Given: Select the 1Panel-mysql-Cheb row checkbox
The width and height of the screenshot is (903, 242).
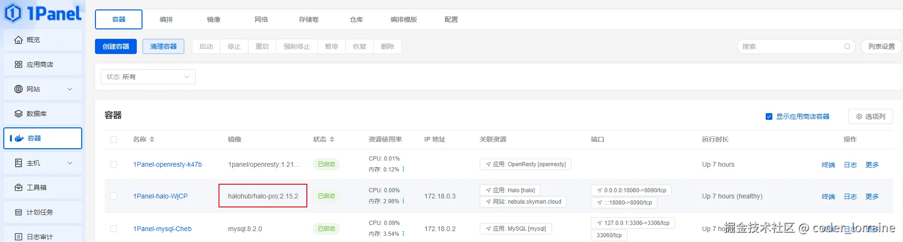Looking at the screenshot, I should (114, 229).
